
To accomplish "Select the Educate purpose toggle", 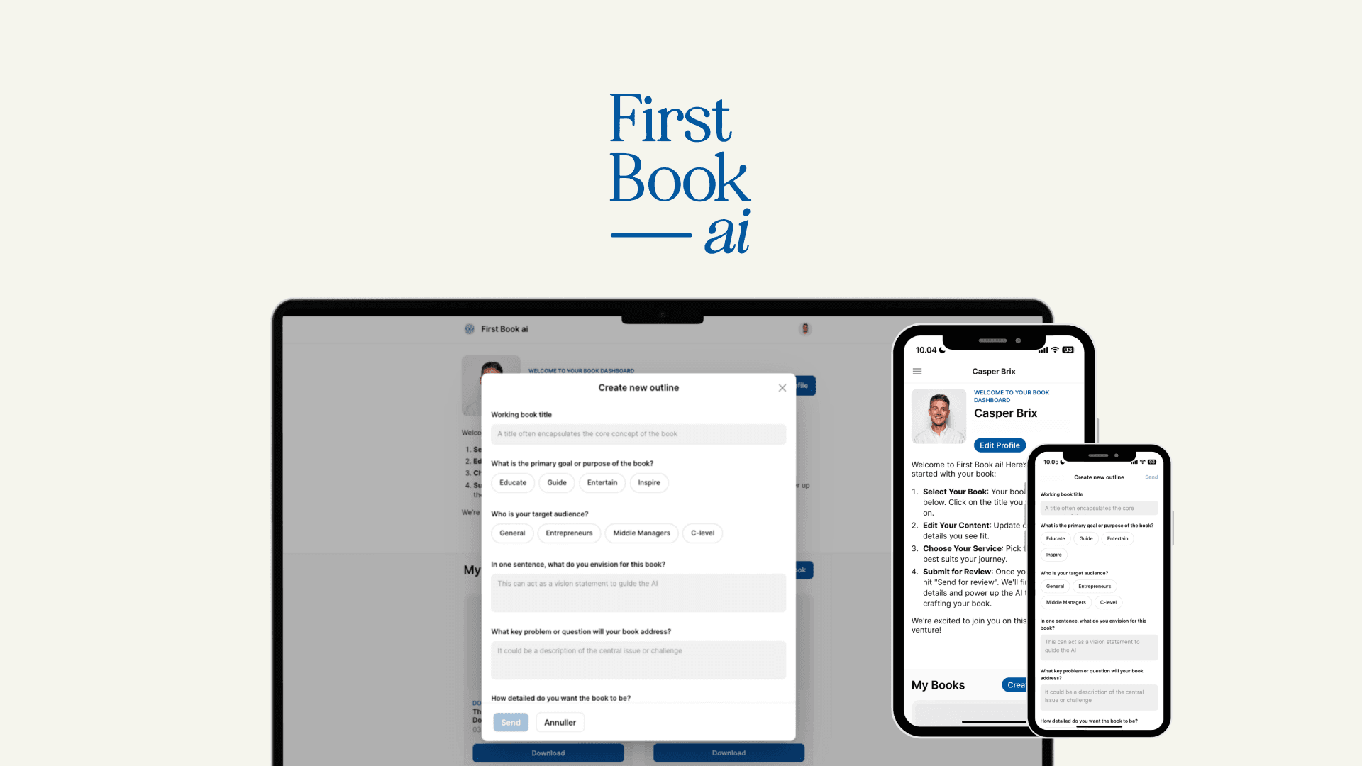I will (x=513, y=482).
